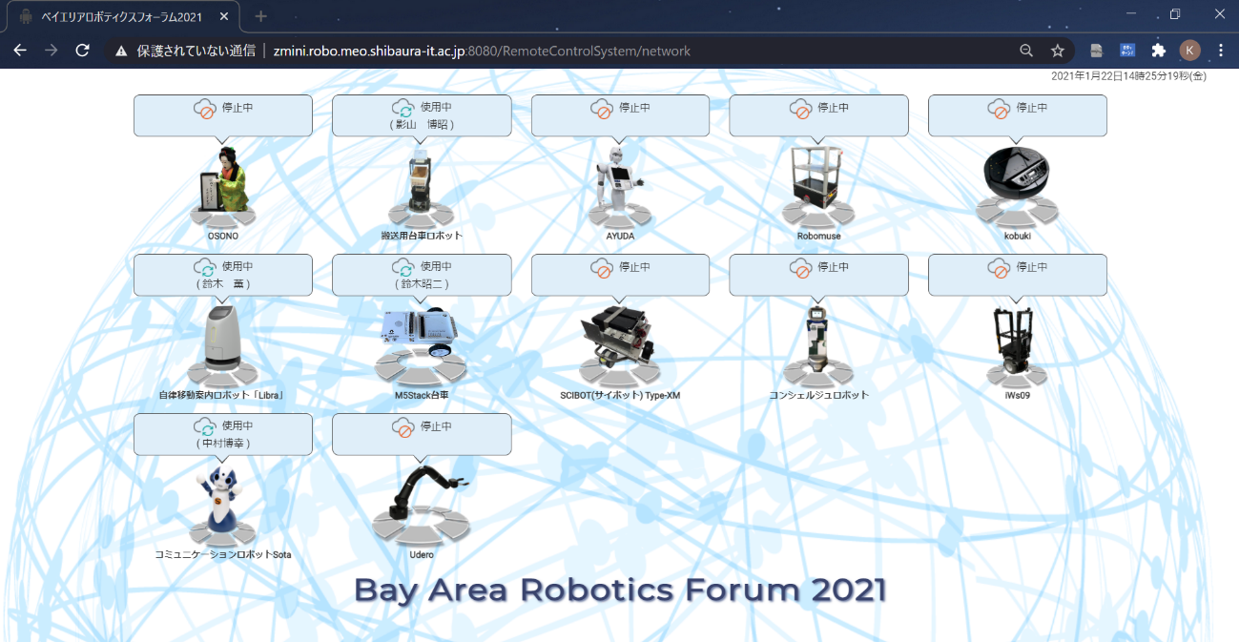The height and width of the screenshot is (642, 1239).
Task: Select the kobuki robot image
Action: [x=1017, y=187]
